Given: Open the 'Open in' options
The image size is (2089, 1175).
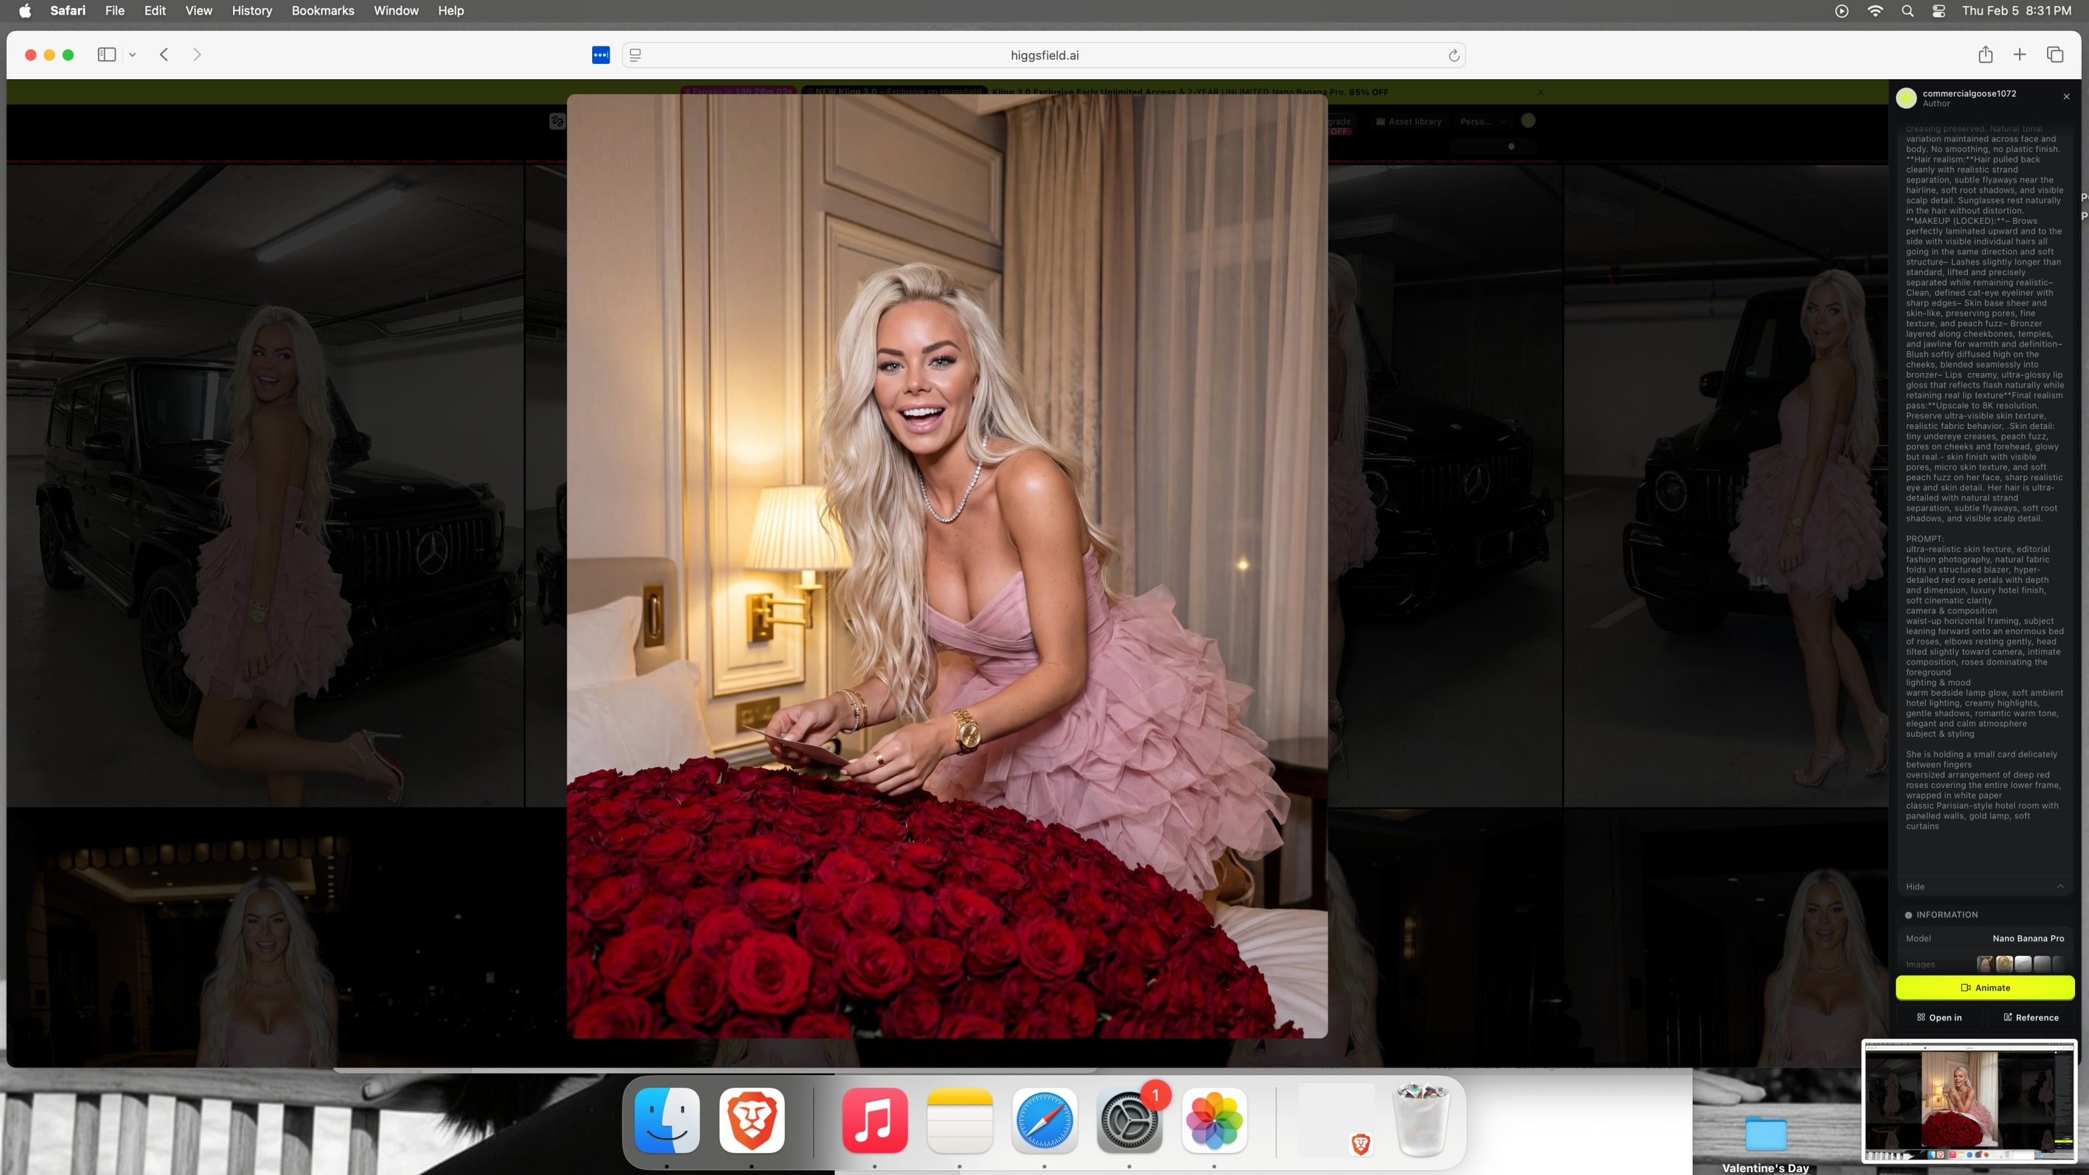Looking at the screenshot, I should point(1939,1018).
